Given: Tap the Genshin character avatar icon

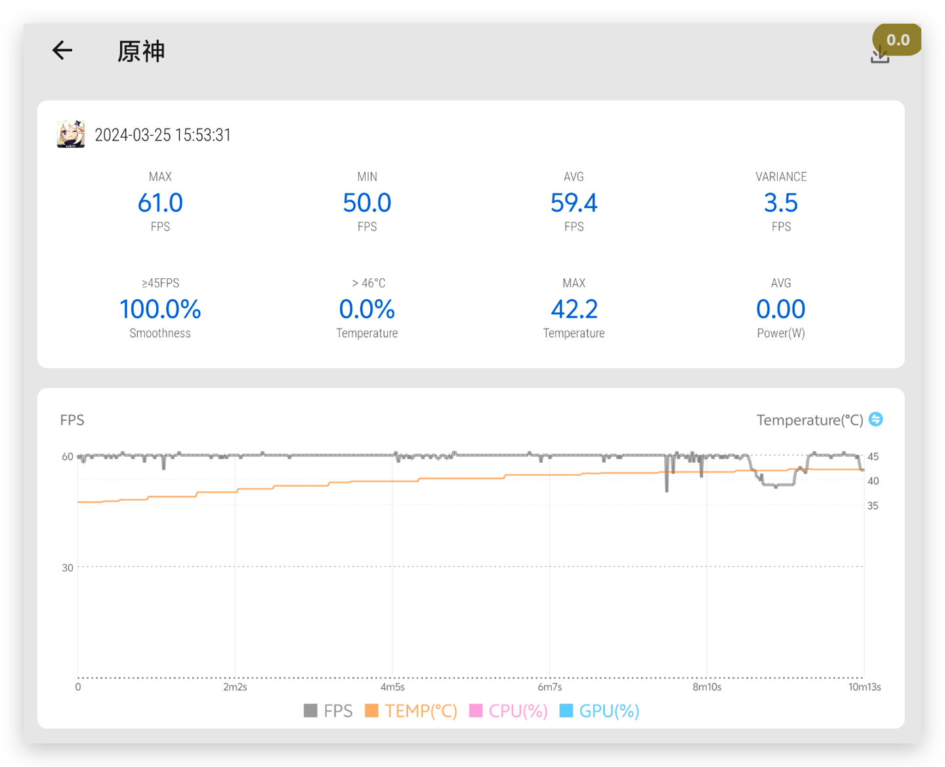Looking at the screenshot, I should [x=71, y=135].
